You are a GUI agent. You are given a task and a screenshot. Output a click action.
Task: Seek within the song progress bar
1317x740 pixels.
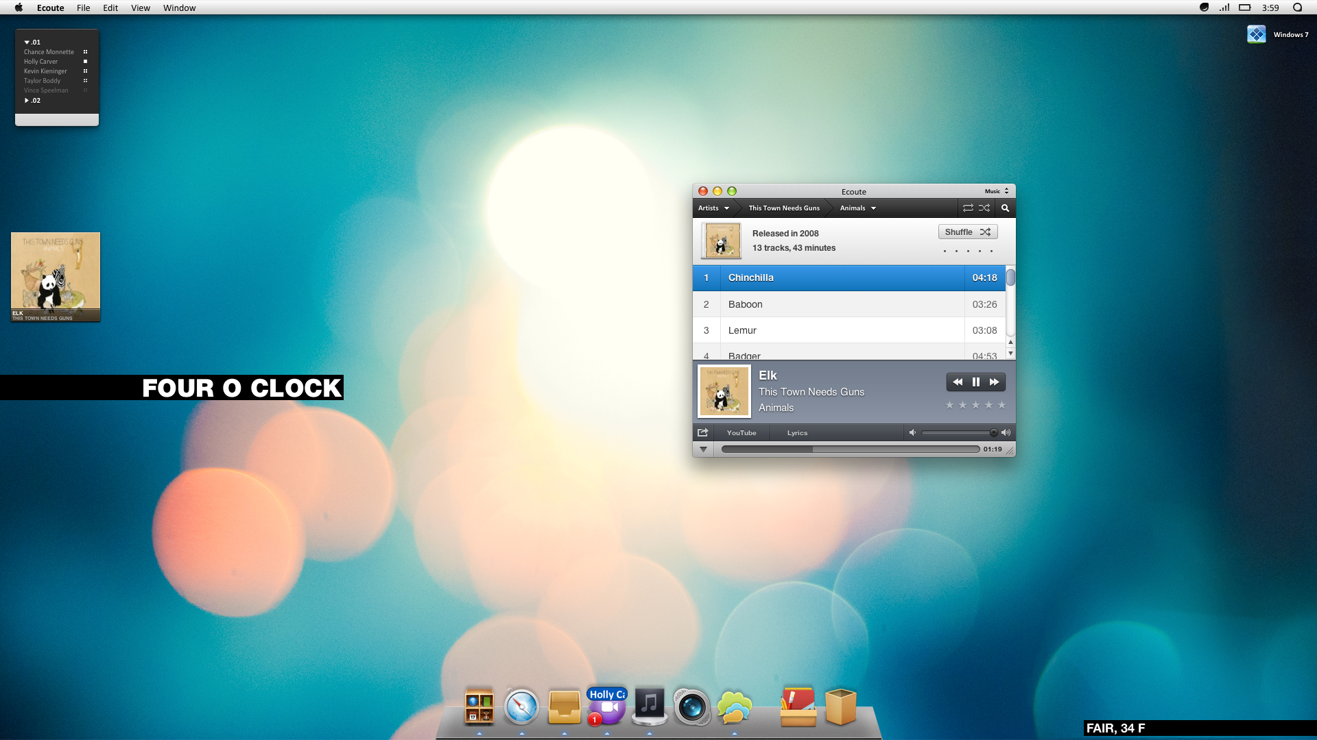851,449
